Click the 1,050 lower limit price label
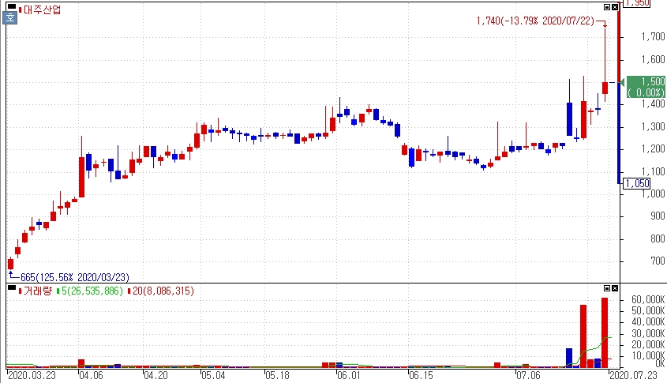 637,183
